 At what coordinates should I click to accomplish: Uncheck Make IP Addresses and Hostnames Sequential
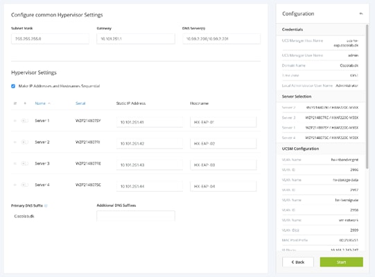[x=13, y=86]
